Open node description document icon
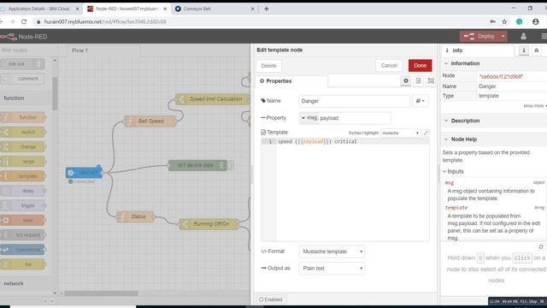Image resolution: width=547 pixels, height=308 pixels. pyautogui.click(x=418, y=80)
